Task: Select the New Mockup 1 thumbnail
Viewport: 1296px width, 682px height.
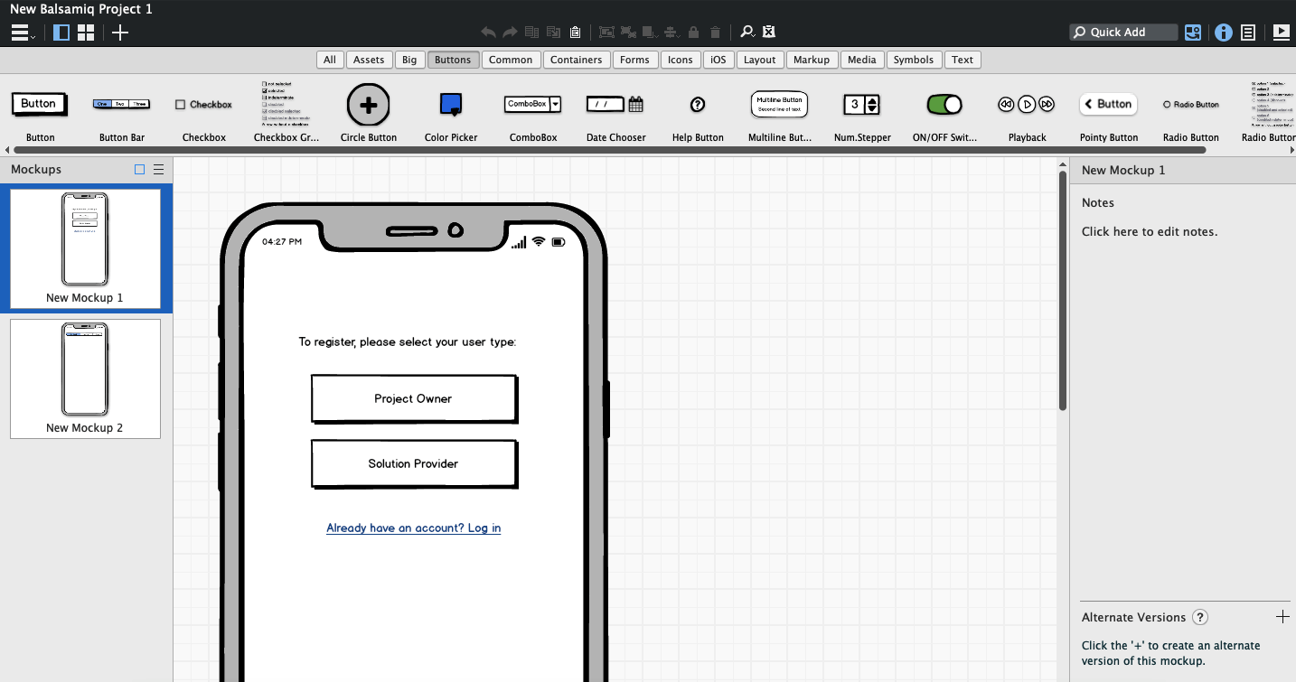Action: [x=85, y=248]
